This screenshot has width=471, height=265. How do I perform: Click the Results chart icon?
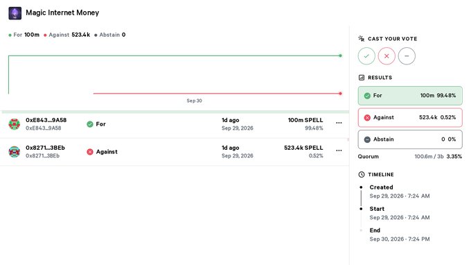[x=362, y=78]
